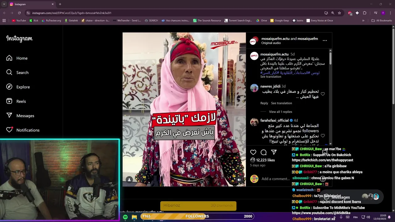Viewport: 395px width, 222px height.
Task: Open All Bookmarks folder
Action: click(x=382, y=21)
